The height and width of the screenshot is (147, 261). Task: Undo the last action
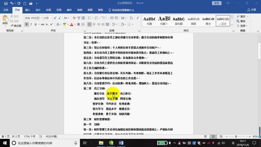pos(12,3)
